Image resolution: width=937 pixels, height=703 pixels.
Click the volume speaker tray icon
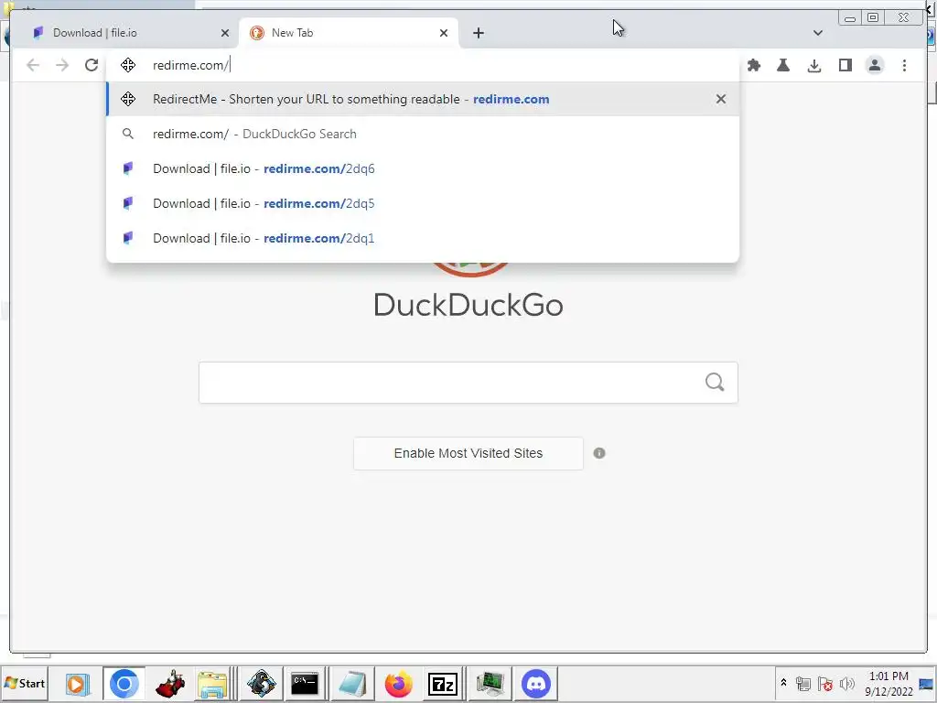(x=846, y=683)
